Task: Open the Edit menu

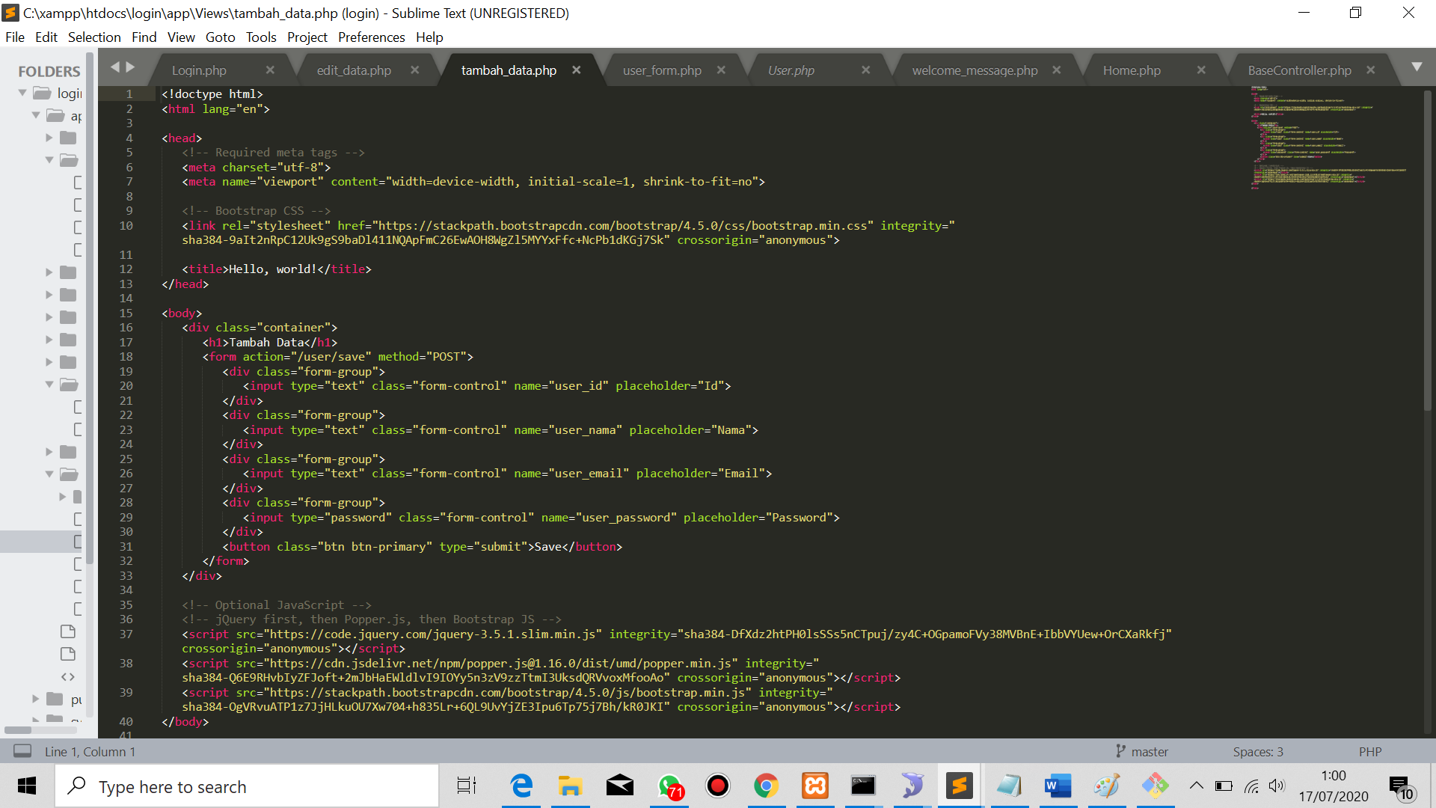Action: (46, 37)
